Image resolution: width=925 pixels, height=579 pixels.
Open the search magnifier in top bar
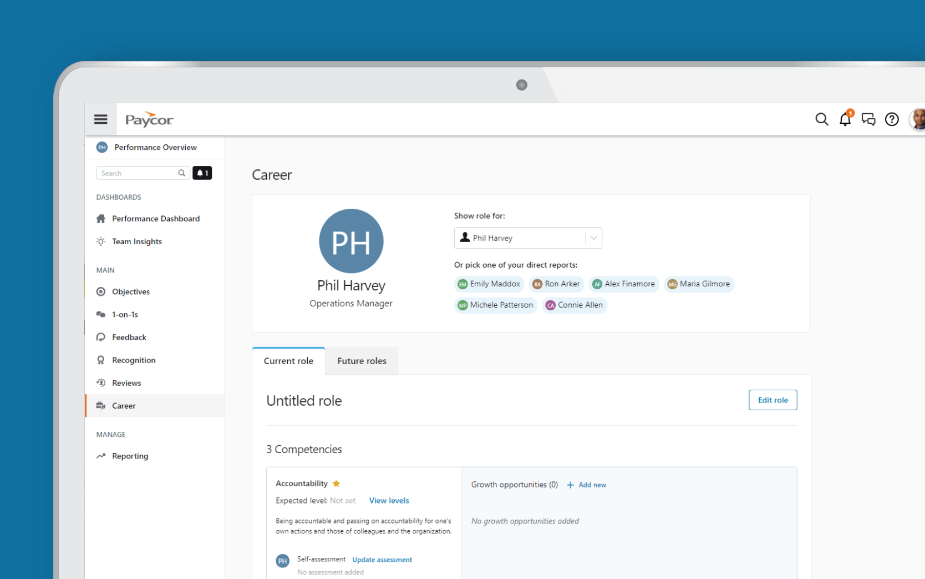click(x=822, y=119)
